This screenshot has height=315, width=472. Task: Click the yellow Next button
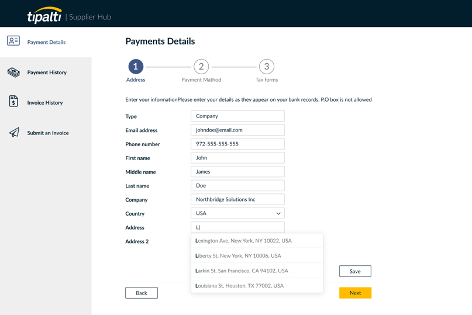pos(355,293)
